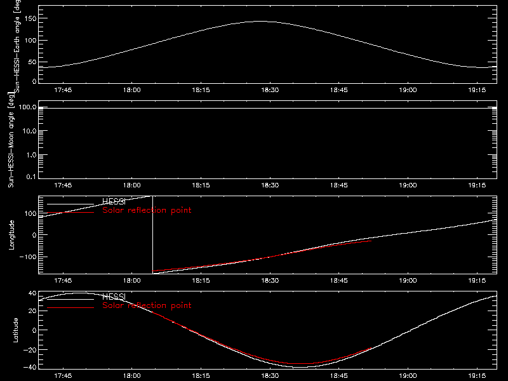Click red legend line sample in Latitude plot
This screenshot has height=381, width=508.
coord(70,308)
